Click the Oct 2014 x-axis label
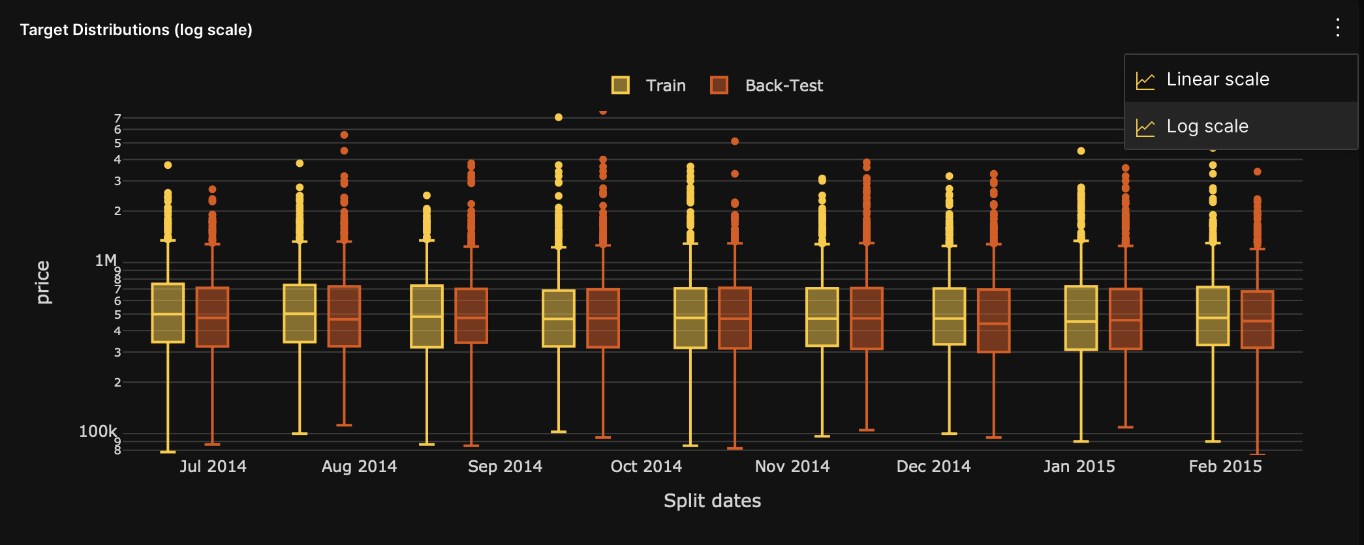 646,466
